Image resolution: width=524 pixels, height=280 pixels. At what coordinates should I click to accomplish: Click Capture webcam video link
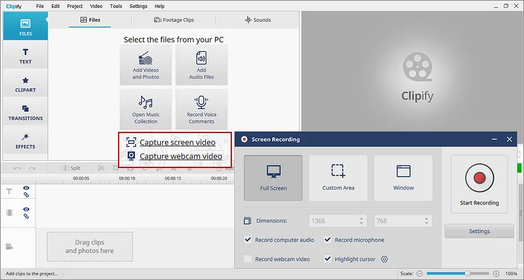coord(181,156)
